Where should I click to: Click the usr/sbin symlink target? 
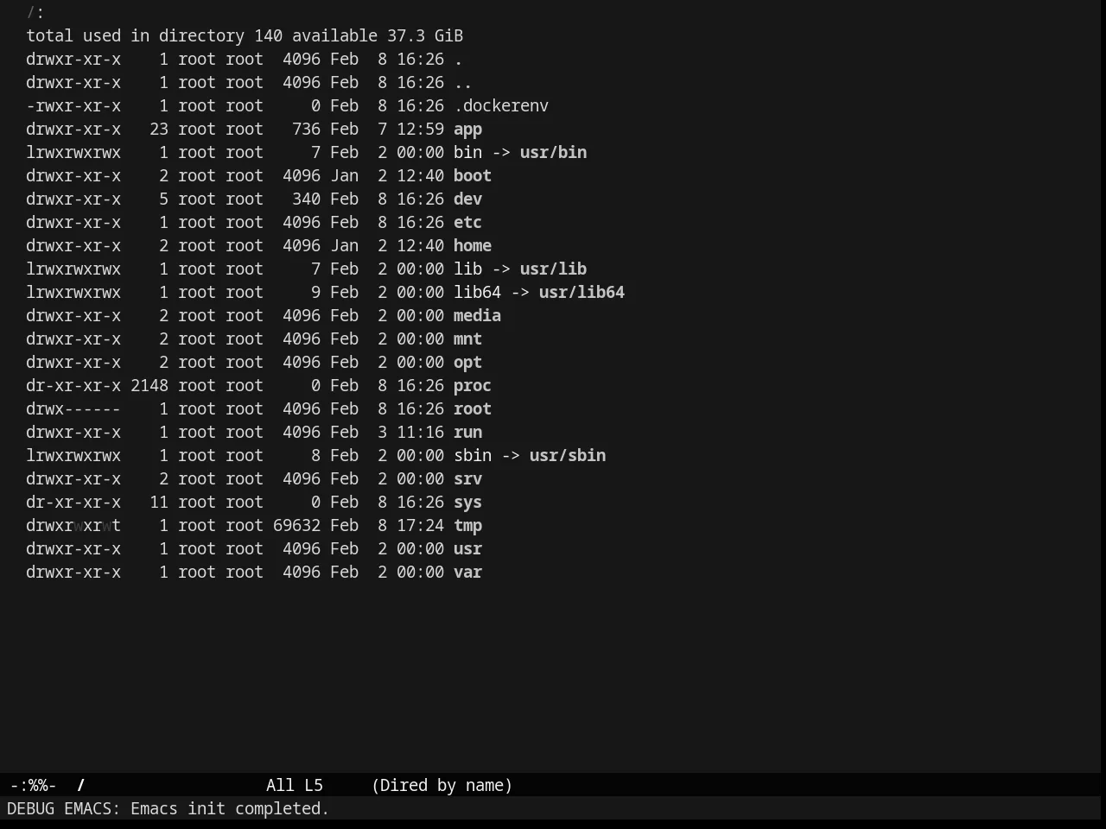click(x=568, y=456)
